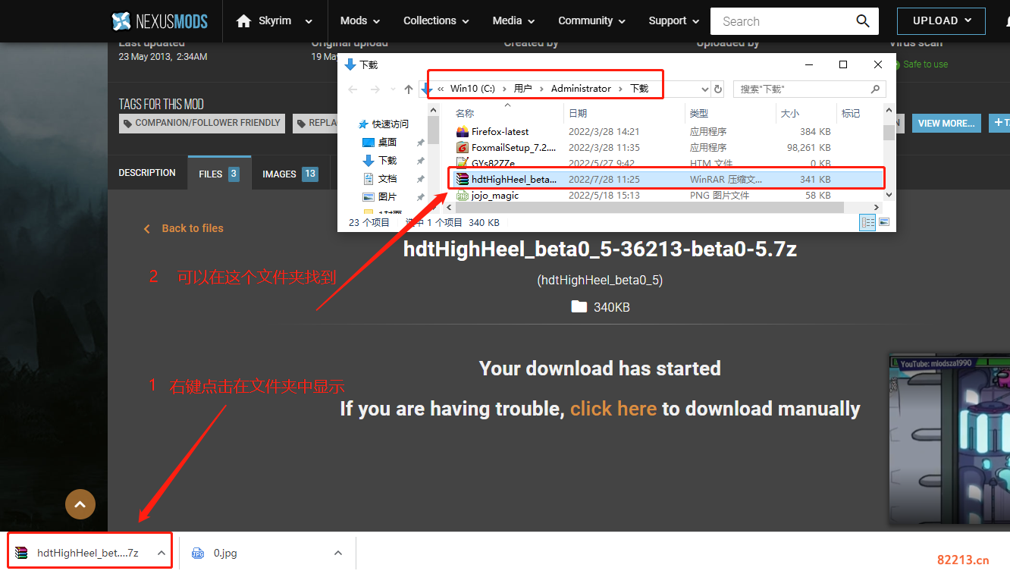Open the UPLOAD dropdown button
The height and width of the screenshot is (574, 1010).
point(941,21)
